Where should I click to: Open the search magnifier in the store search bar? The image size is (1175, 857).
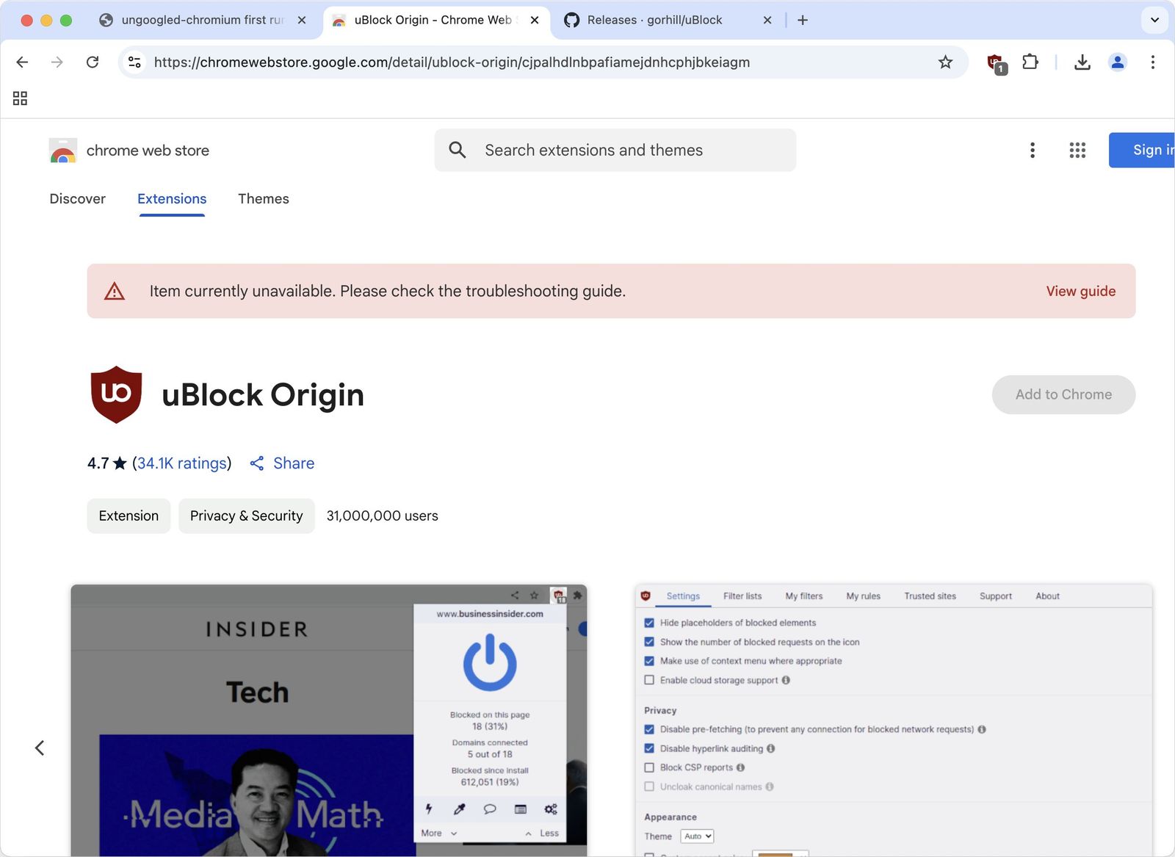point(457,150)
